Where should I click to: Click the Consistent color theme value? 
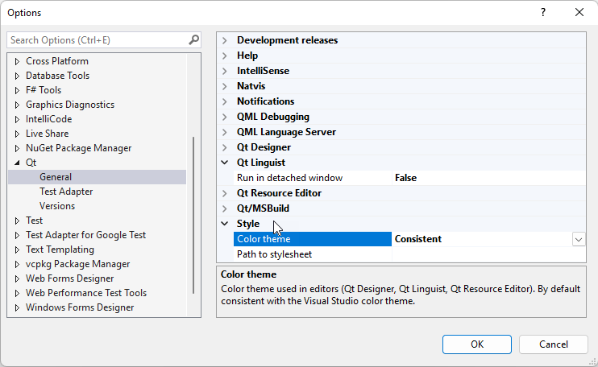tap(418, 239)
